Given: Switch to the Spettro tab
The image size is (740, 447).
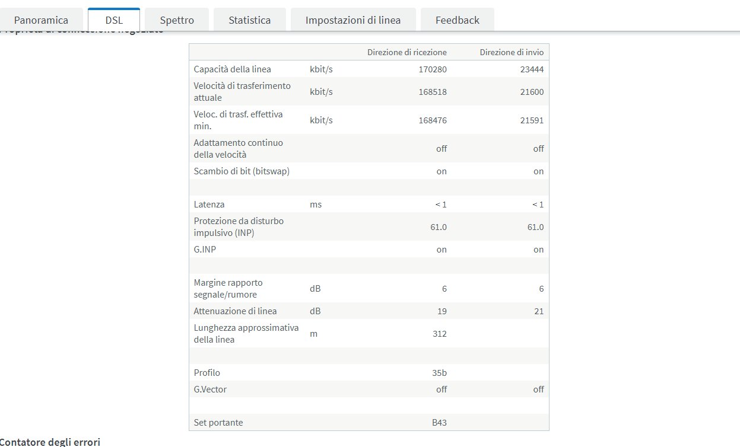Looking at the screenshot, I should coord(177,20).
